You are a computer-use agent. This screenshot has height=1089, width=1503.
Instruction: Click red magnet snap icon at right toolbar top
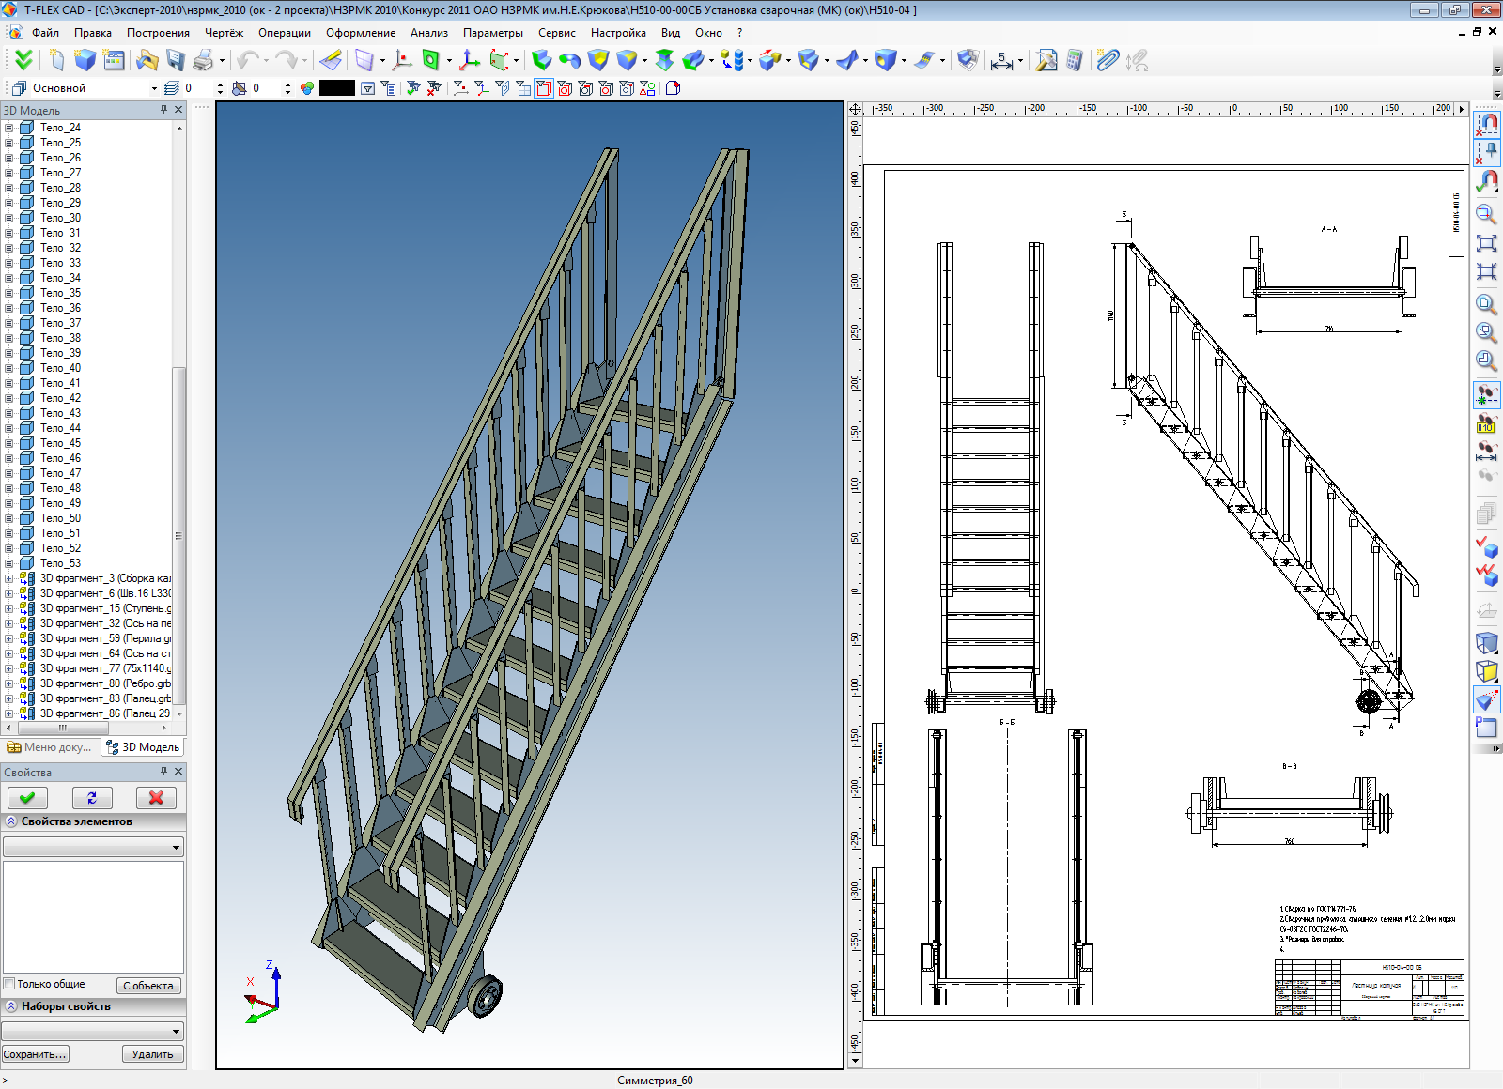pyautogui.click(x=1486, y=123)
